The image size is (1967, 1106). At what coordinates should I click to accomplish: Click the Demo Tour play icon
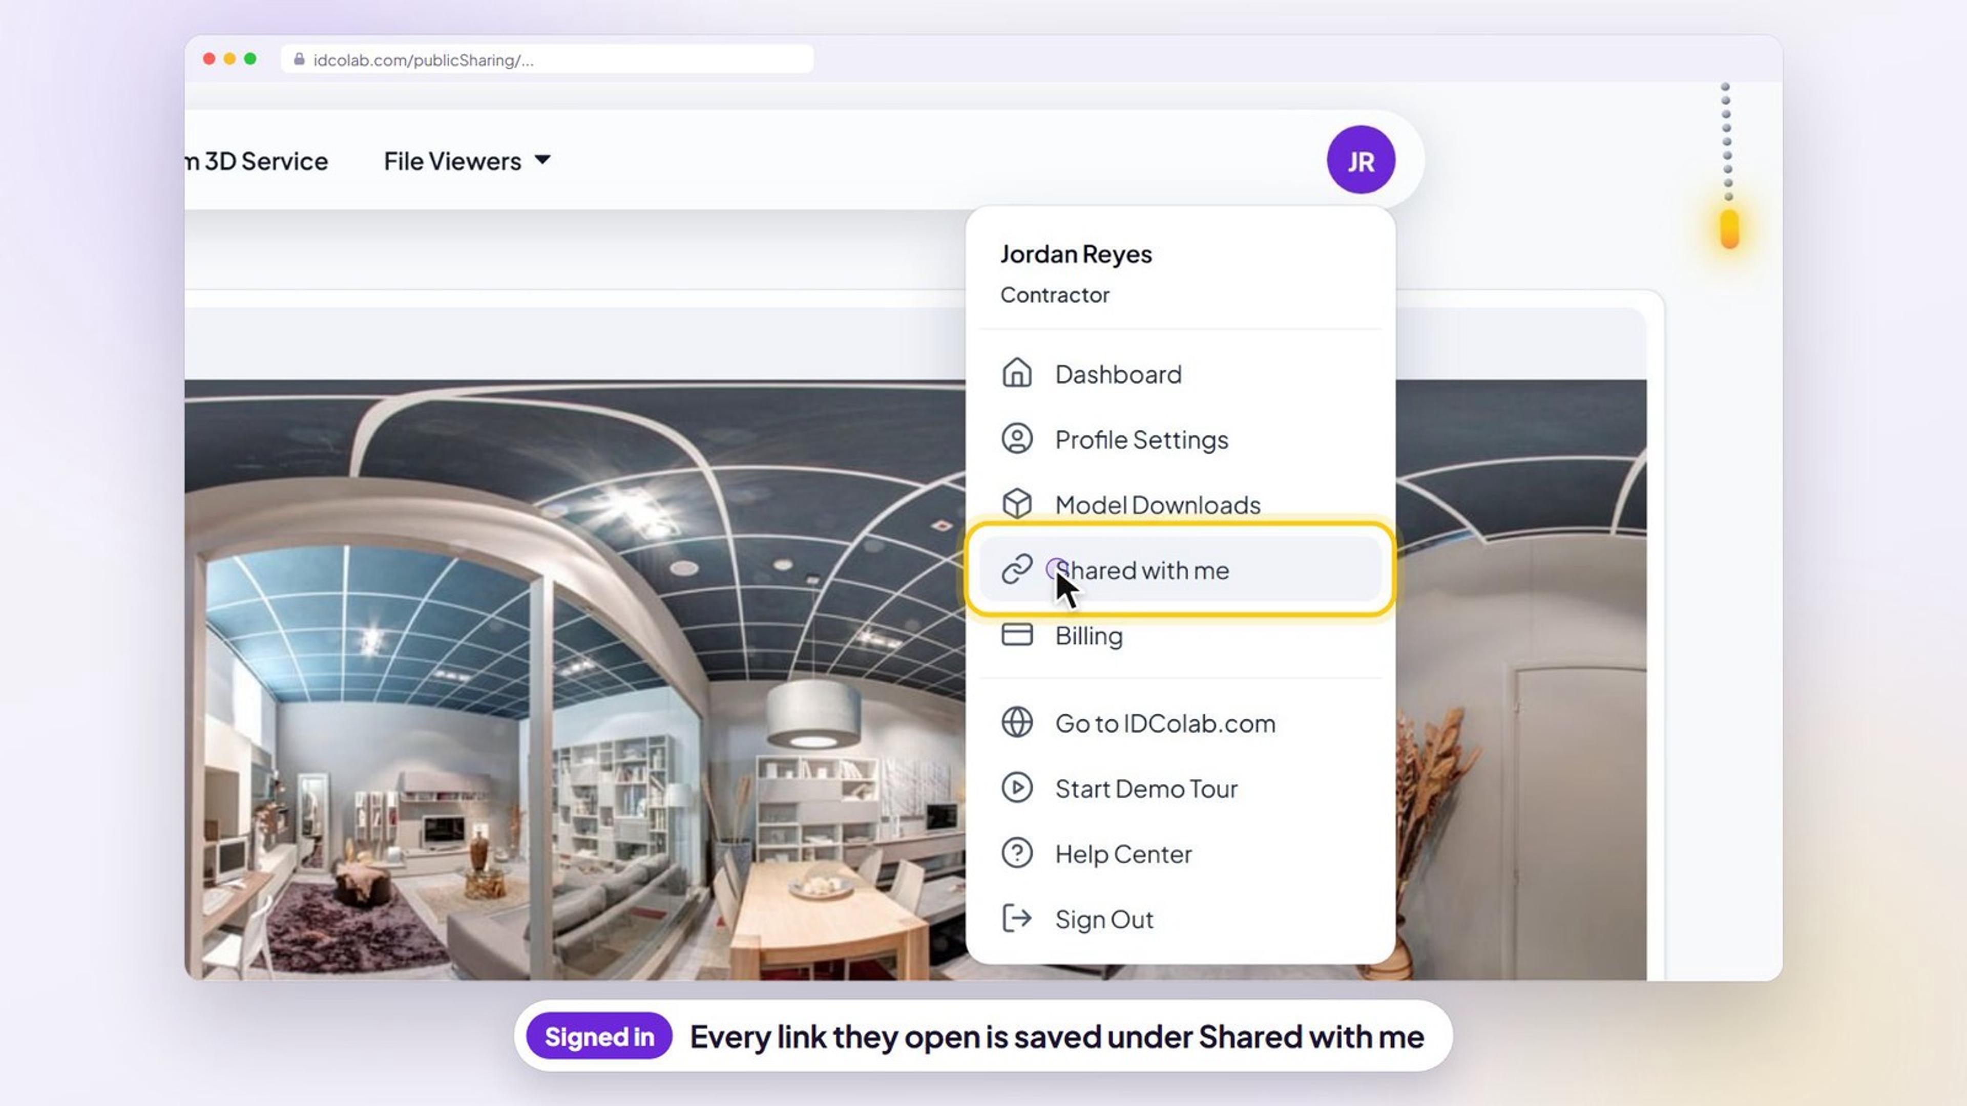point(1016,788)
